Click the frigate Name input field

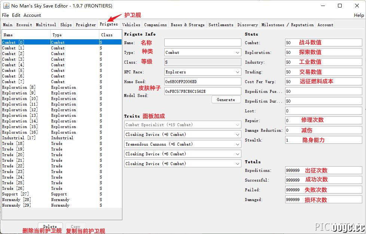pyautogui.click(x=202, y=43)
